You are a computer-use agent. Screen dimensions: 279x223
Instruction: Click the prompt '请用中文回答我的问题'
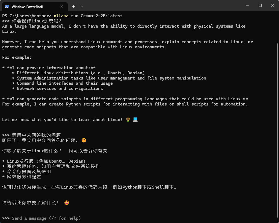pos(37,135)
